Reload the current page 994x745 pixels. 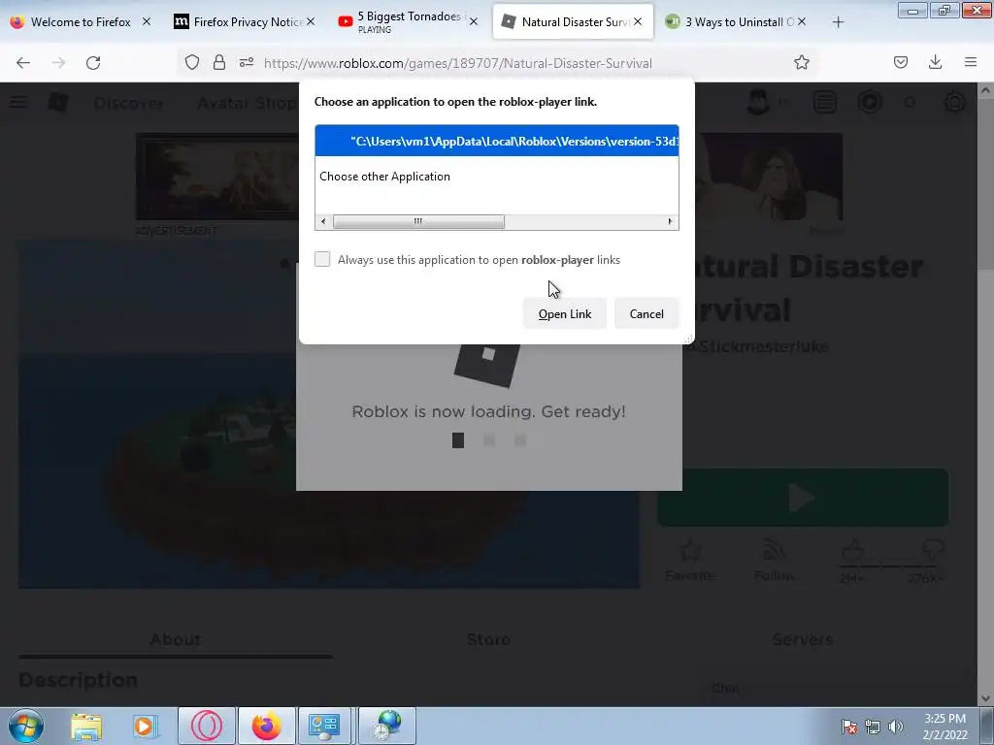[93, 62]
